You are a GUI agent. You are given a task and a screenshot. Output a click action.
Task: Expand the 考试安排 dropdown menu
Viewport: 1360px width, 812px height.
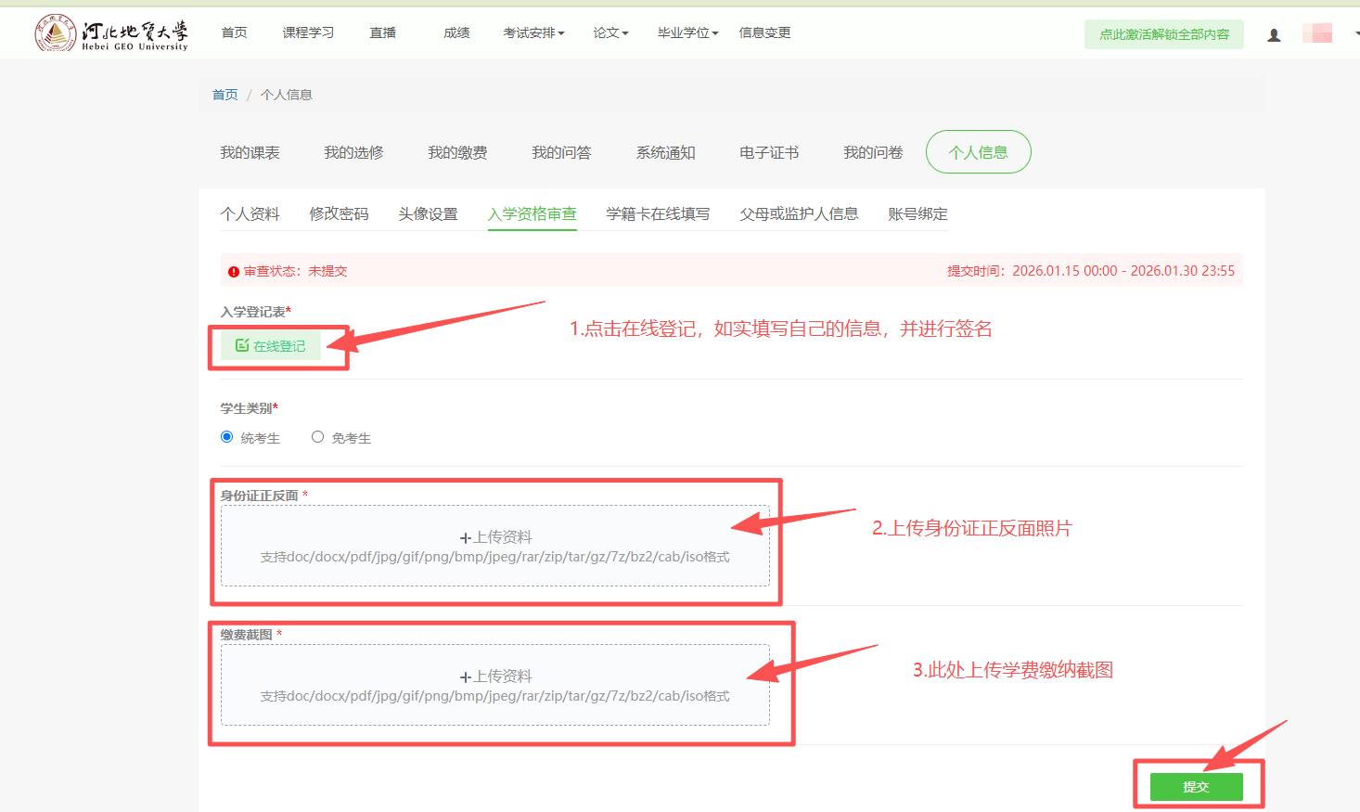click(533, 33)
